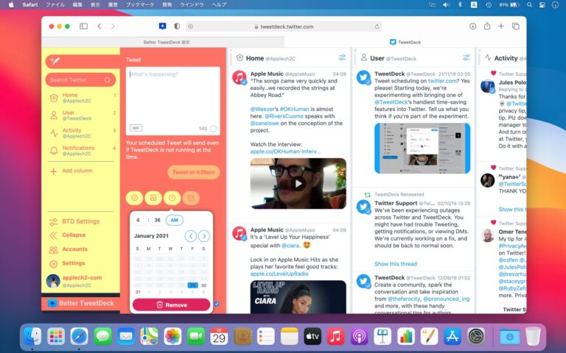Viewport: 566px width, 353px height.
Task: Open Music app in the Dock
Action: pos(336,337)
